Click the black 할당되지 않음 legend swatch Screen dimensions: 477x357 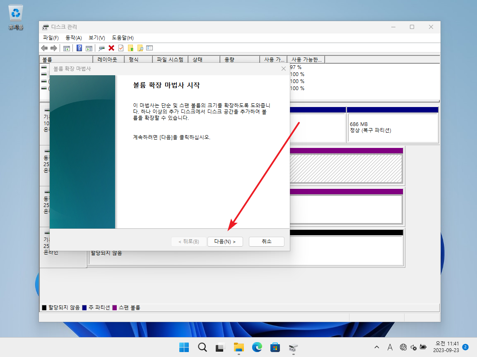[x=44, y=308]
